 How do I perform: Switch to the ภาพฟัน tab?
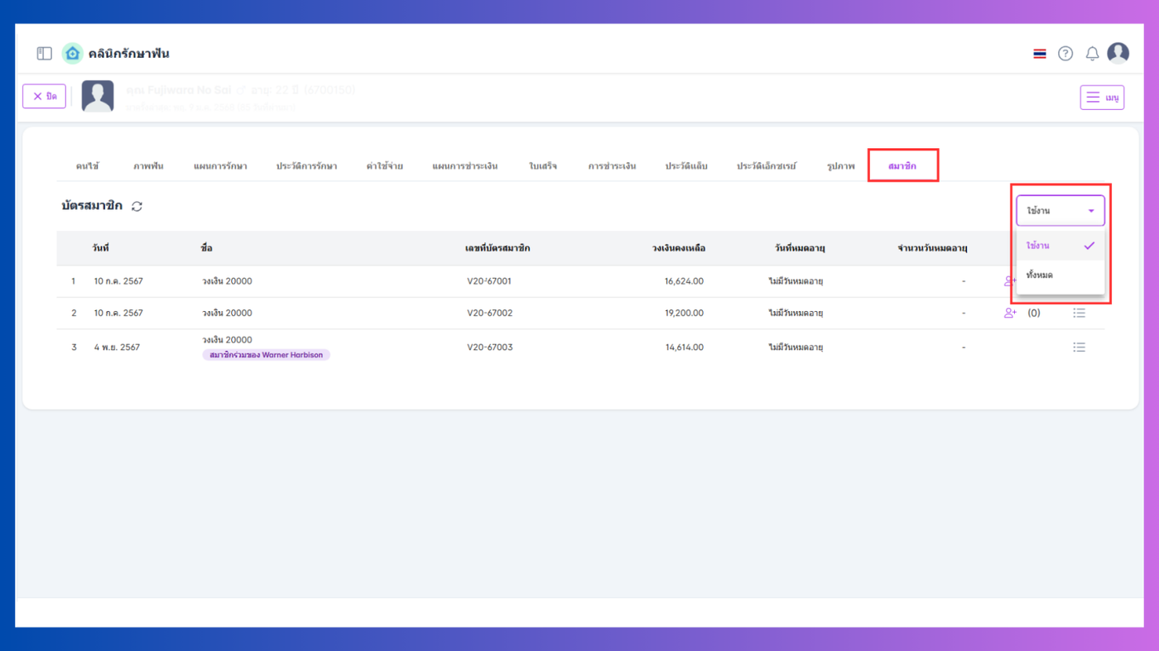click(x=148, y=166)
